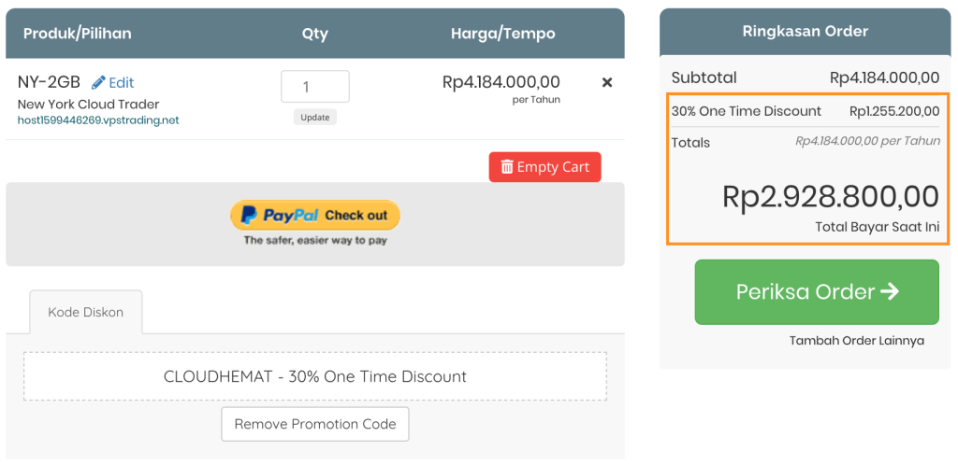Click the New York Cloud Trader description
958x465 pixels.
point(89,104)
